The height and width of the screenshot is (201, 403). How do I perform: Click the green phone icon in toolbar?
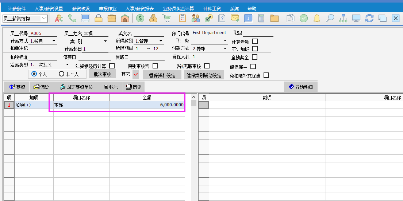click(x=72, y=18)
